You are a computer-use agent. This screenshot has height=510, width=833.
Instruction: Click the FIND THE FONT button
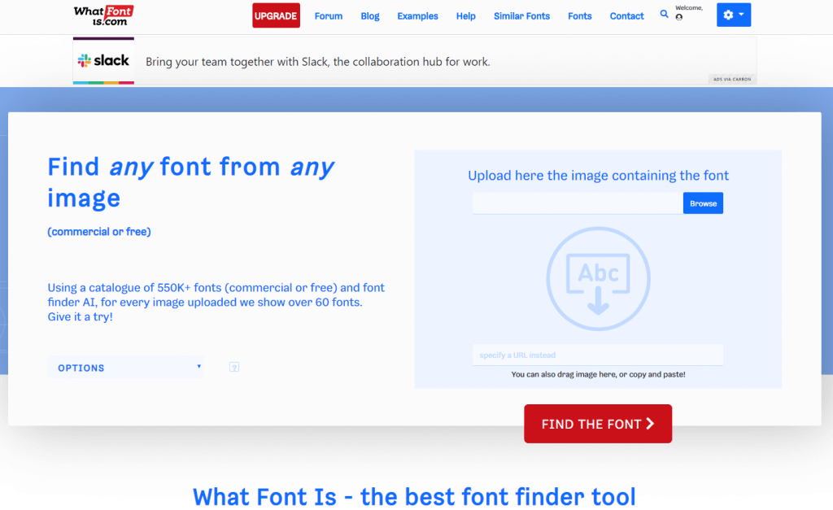pyautogui.click(x=598, y=424)
